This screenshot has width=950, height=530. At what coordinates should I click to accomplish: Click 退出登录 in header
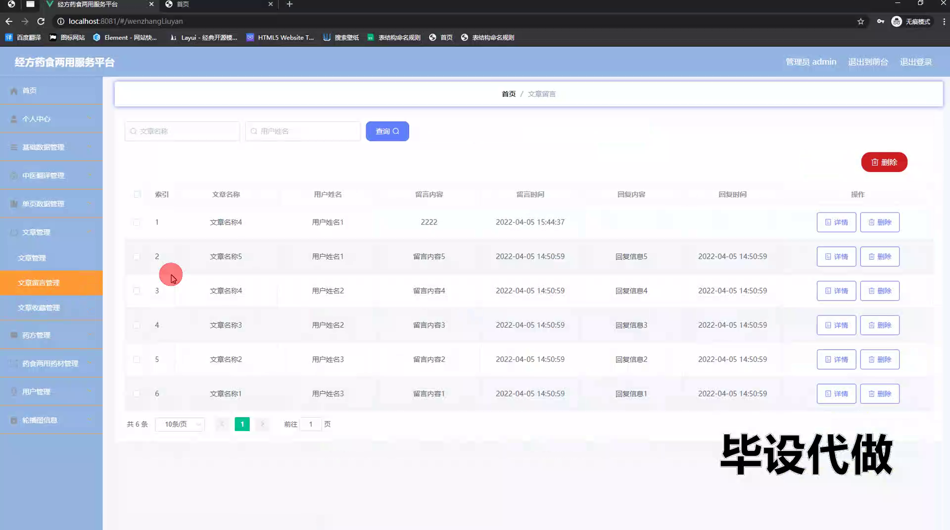click(916, 62)
